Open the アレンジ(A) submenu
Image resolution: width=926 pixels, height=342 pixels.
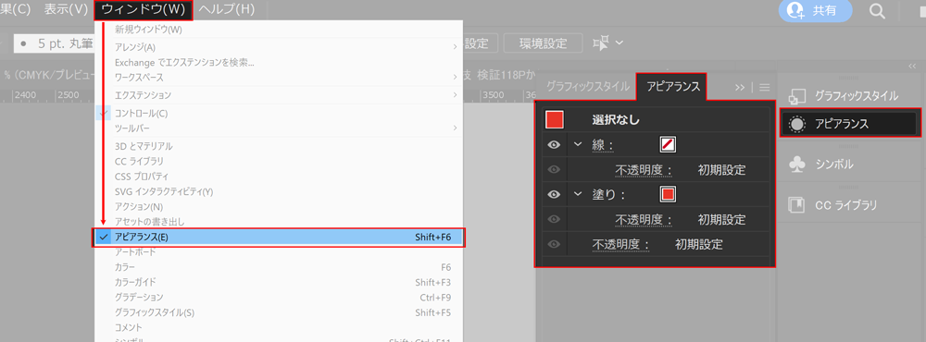278,46
